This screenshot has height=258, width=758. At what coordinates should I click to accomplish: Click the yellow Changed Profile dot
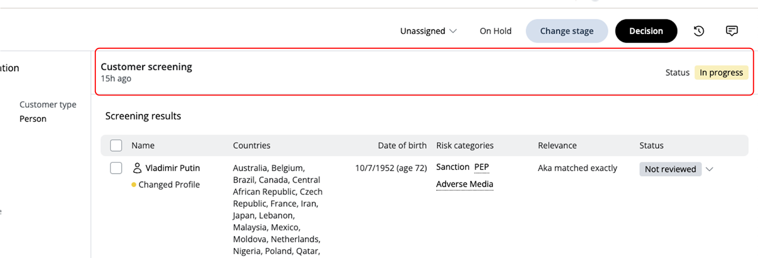pyautogui.click(x=134, y=184)
